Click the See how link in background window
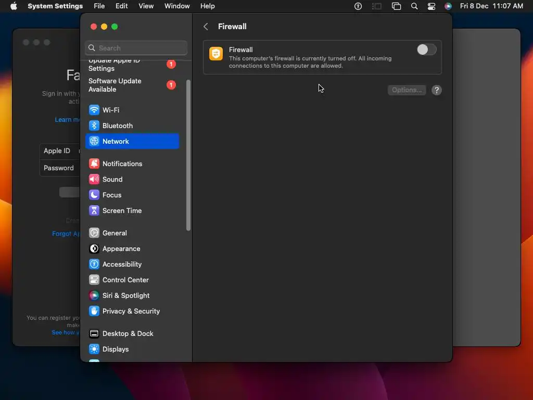The width and height of the screenshot is (533, 400). pos(66,332)
